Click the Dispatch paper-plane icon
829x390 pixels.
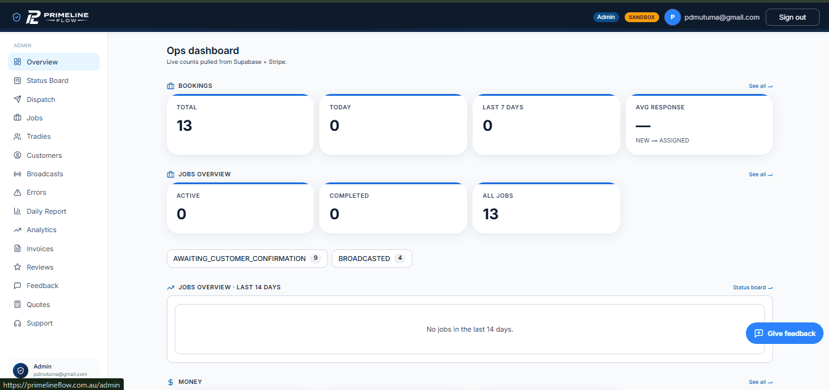(17, 99)
